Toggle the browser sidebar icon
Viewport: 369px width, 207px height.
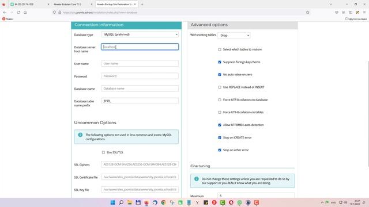pyautogui.click(x=351, y=13)
